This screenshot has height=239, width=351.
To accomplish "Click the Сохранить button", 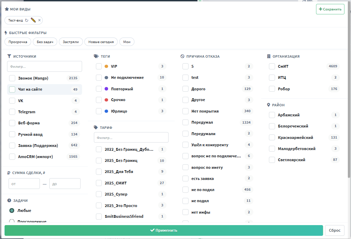I will point(330,9).
